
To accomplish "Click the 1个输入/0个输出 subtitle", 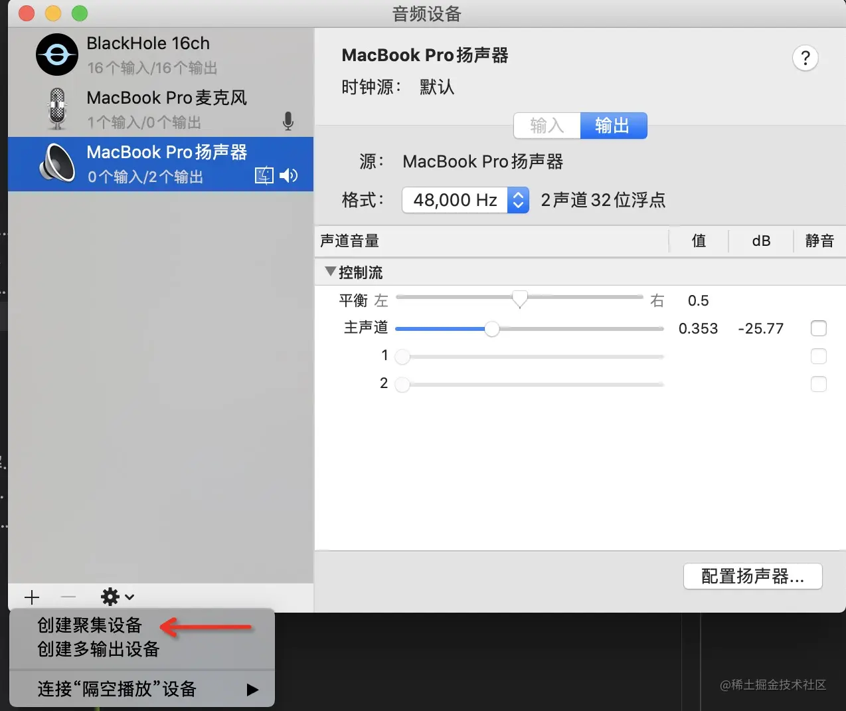I will click(x=144, y=122).
